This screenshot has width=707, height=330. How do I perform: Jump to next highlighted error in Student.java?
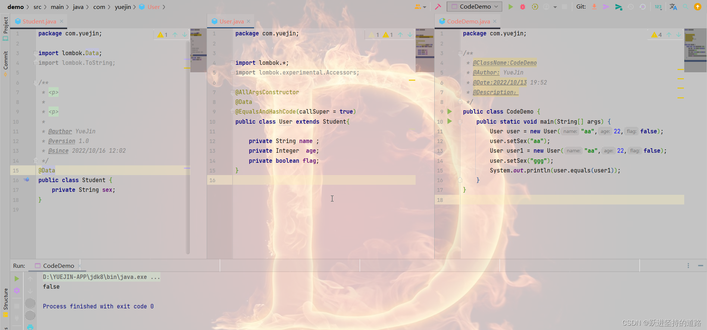tap(184, 35)
